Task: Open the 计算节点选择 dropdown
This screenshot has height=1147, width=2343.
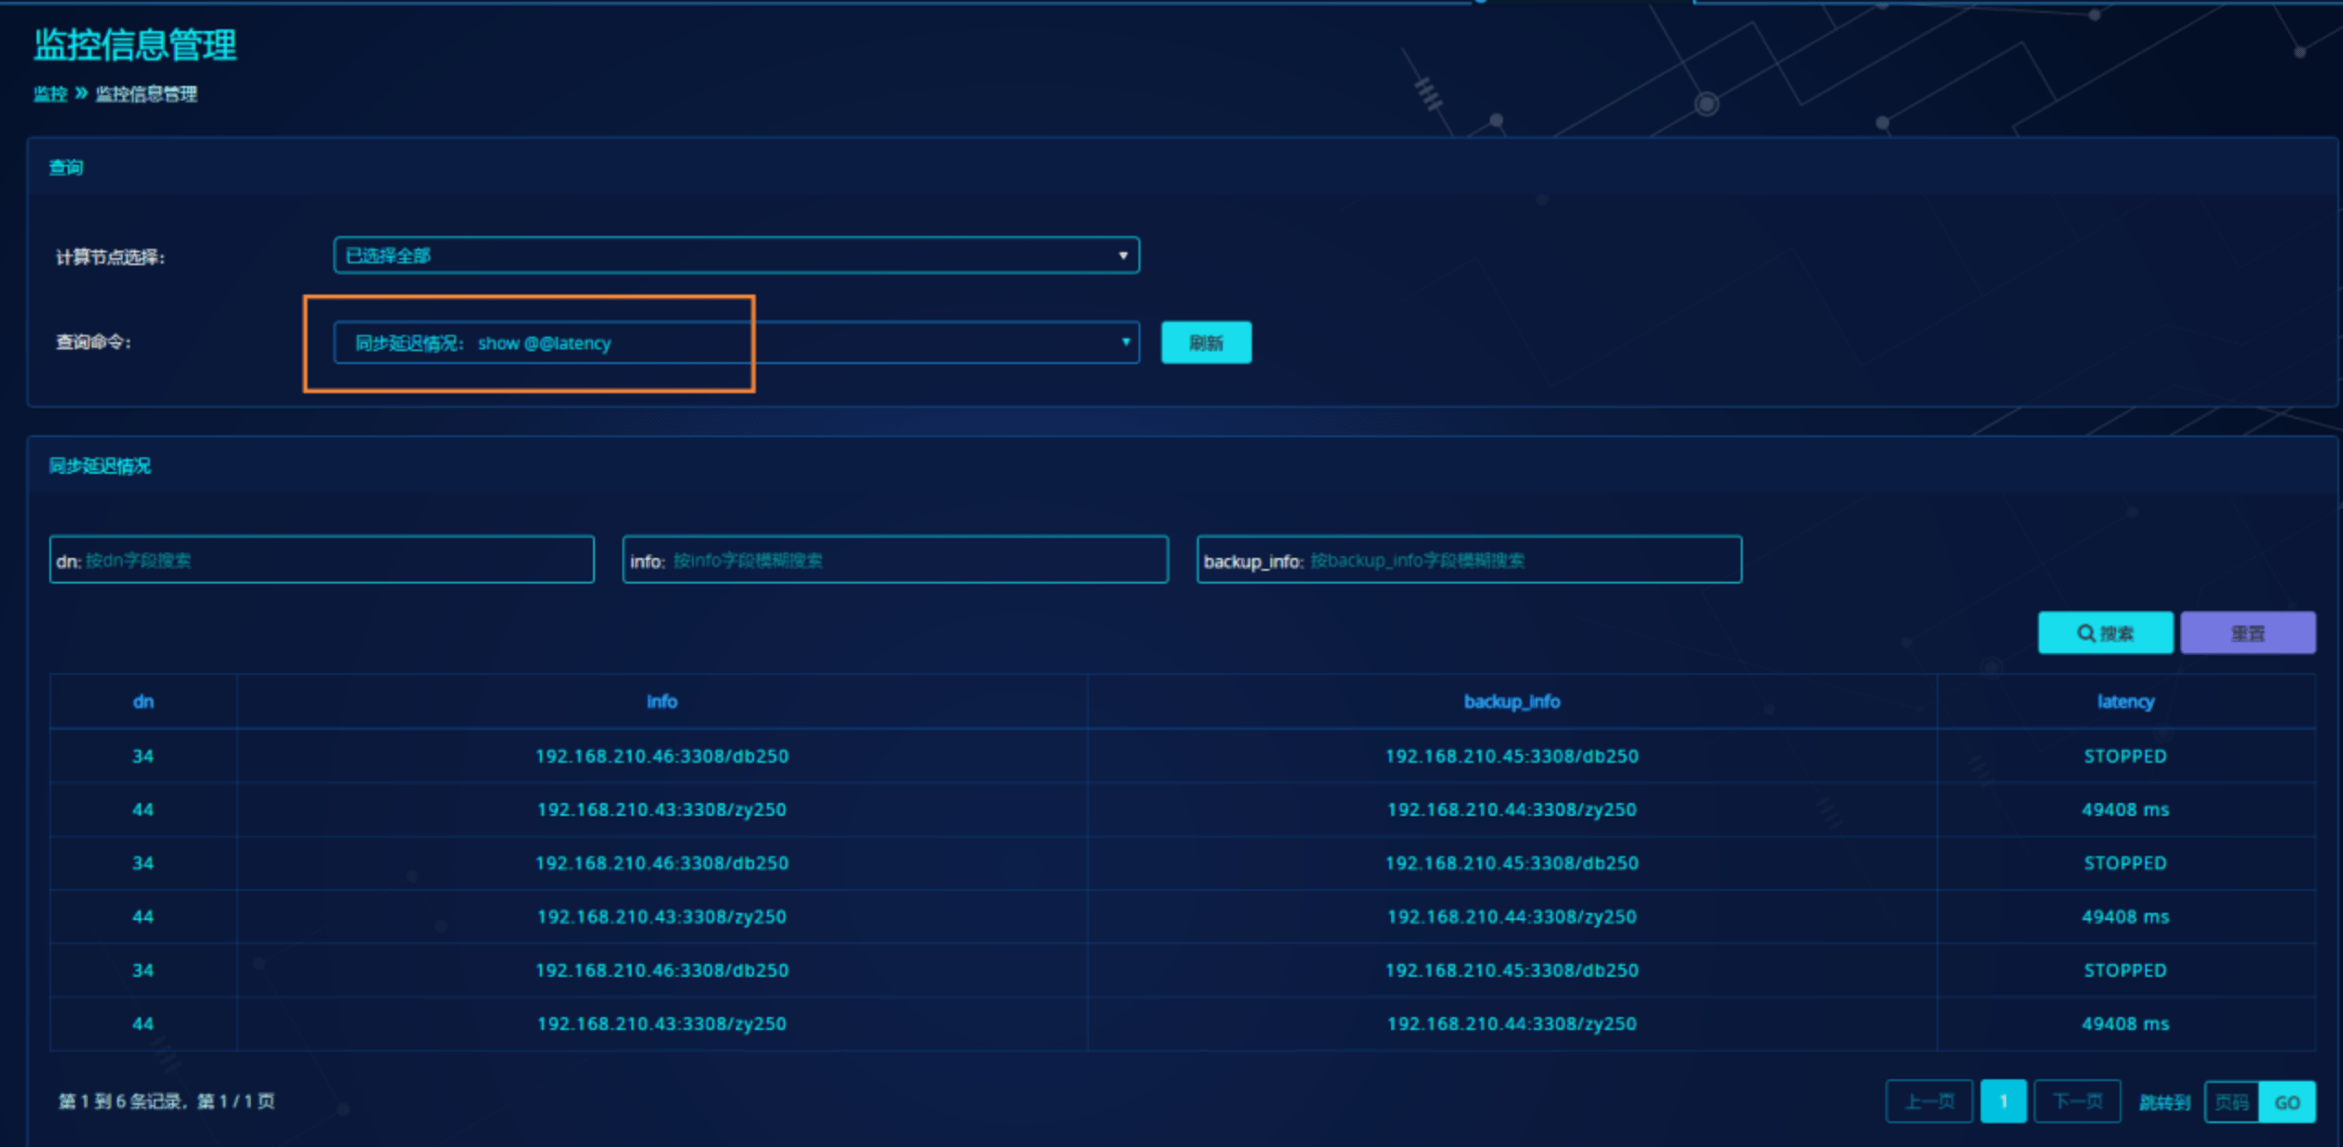Action: [x=735, y=255]
